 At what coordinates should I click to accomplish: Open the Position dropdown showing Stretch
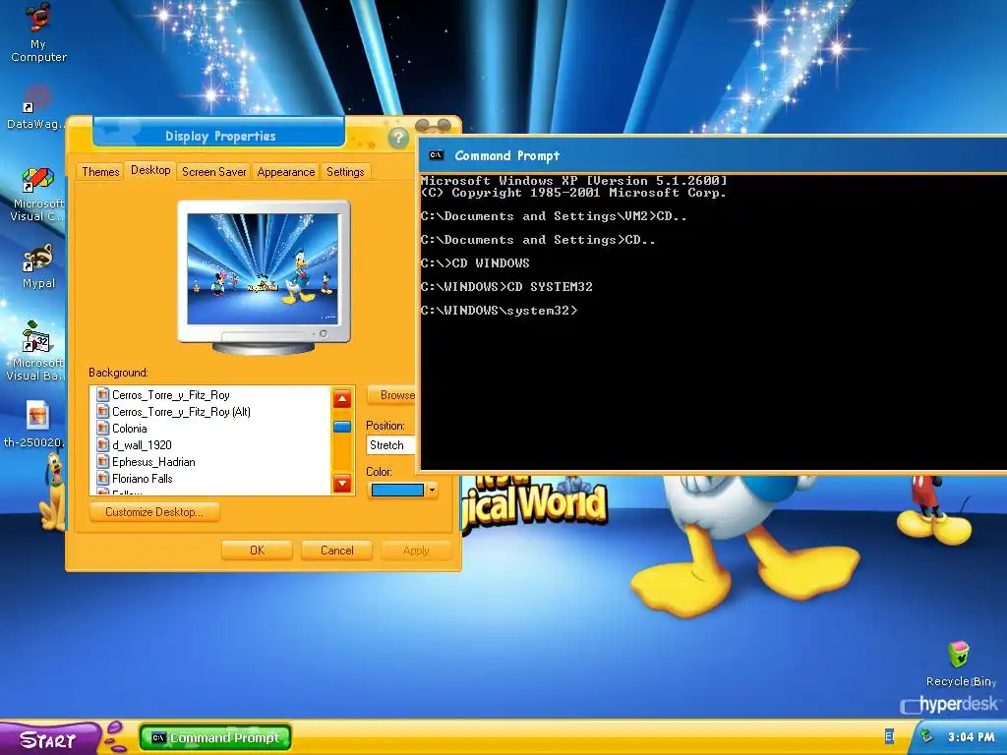click(391, 445)
